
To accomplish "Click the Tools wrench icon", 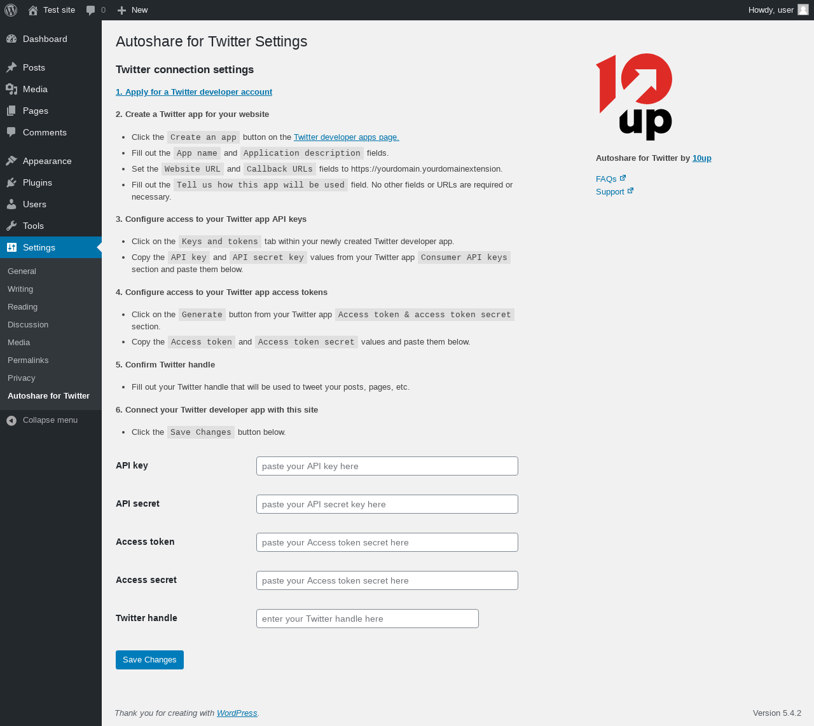I will [x=11, y=226].
